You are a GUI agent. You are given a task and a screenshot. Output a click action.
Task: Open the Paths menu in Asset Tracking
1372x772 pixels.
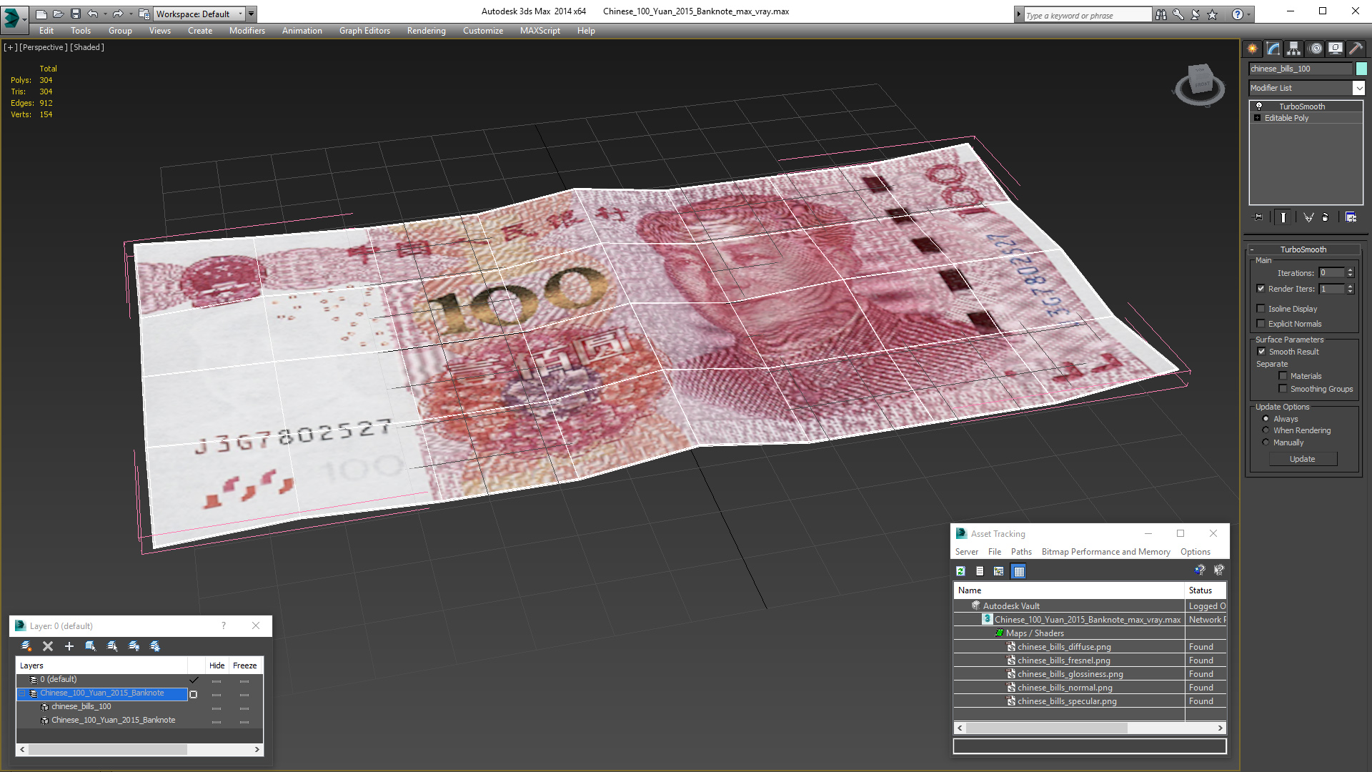click(1021, 552)
